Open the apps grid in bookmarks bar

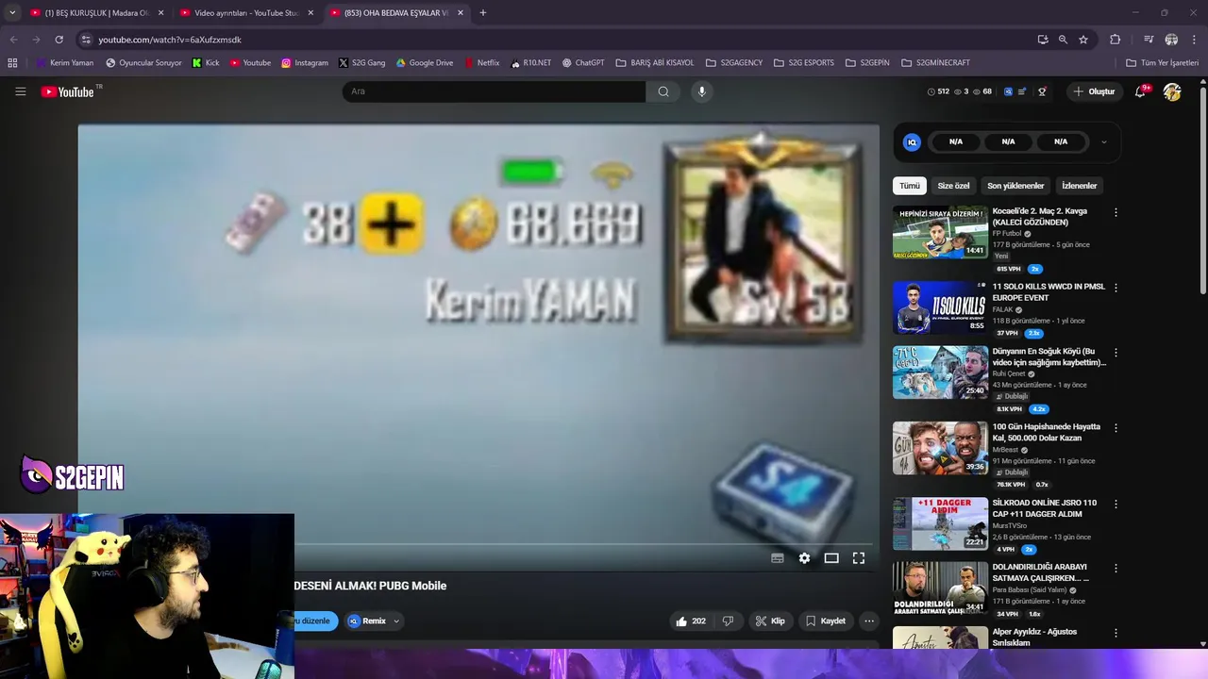pos(12,62)
